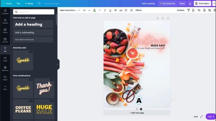Open the Background sidebar tab
Screen dimensions: 216x121
(5, 69)
